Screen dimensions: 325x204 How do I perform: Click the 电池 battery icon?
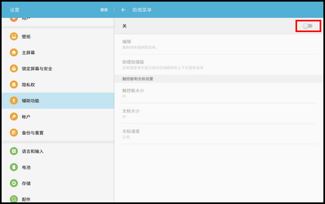[x=14, y=167]
